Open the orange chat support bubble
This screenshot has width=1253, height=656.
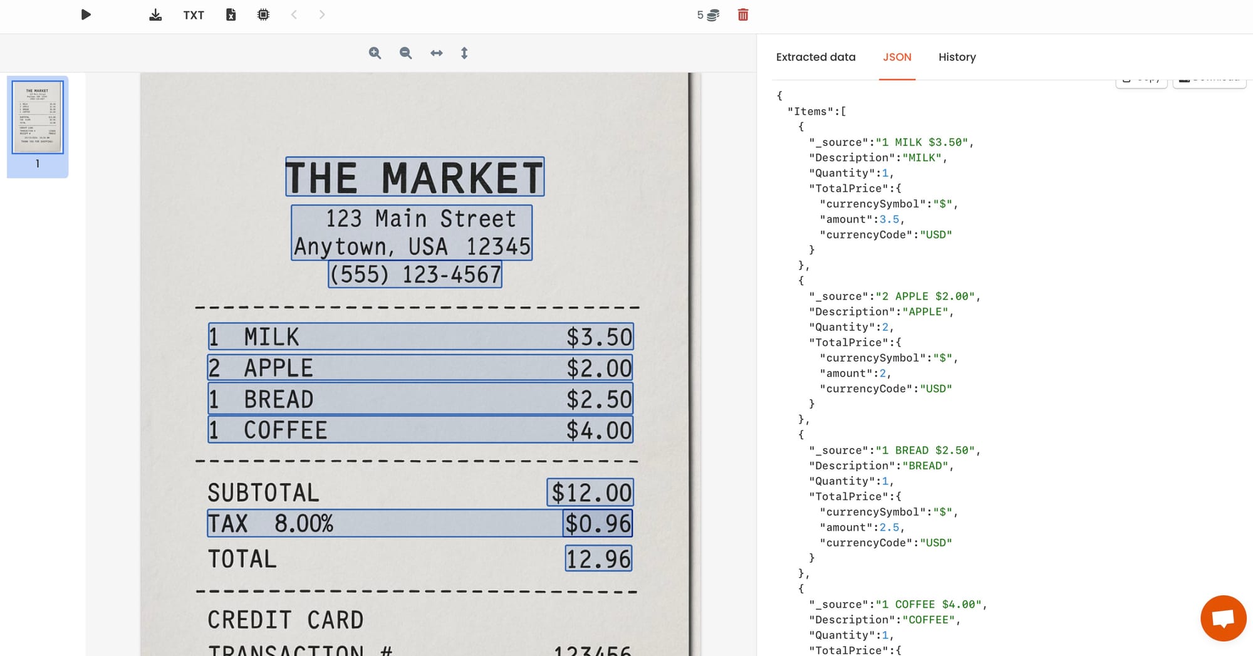point(1223,618)
